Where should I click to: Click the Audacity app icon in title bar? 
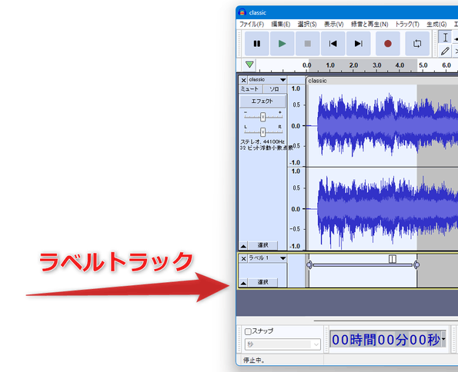[x=242, y=12]
